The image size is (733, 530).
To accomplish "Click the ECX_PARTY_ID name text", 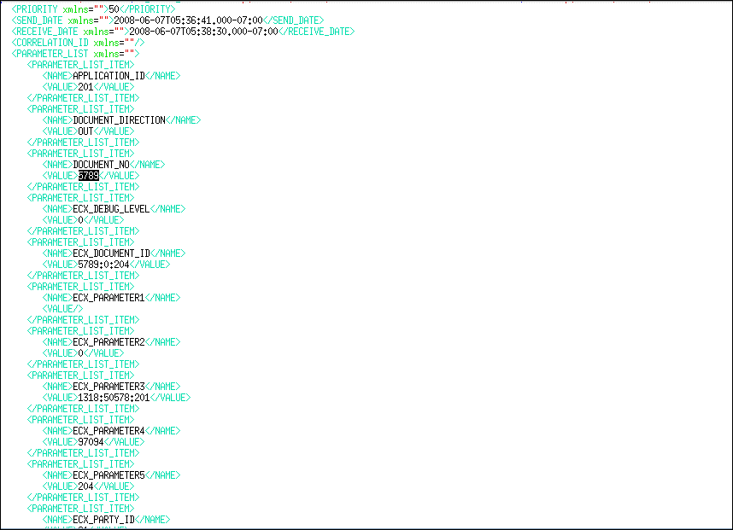I will pos(103,520).
